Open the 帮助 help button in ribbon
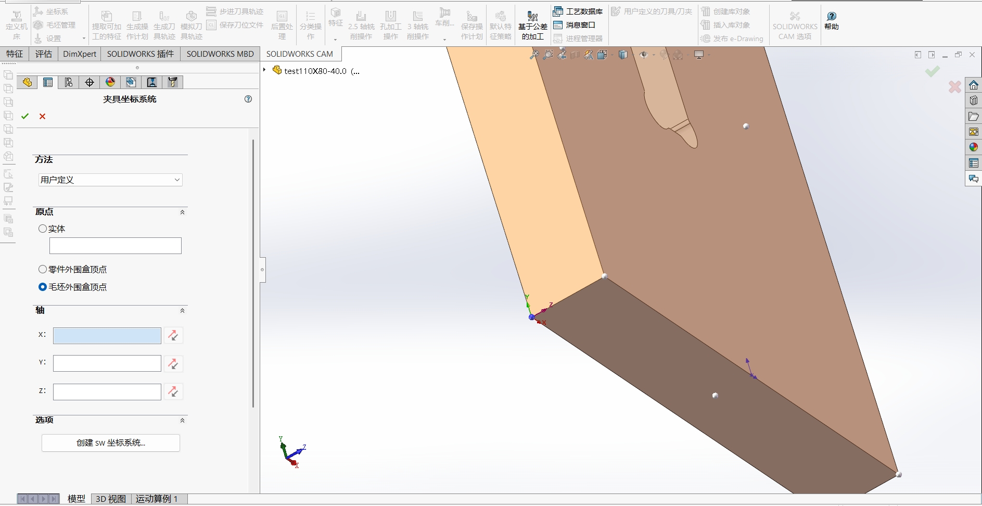982x506 pixels. pos(832,21)
